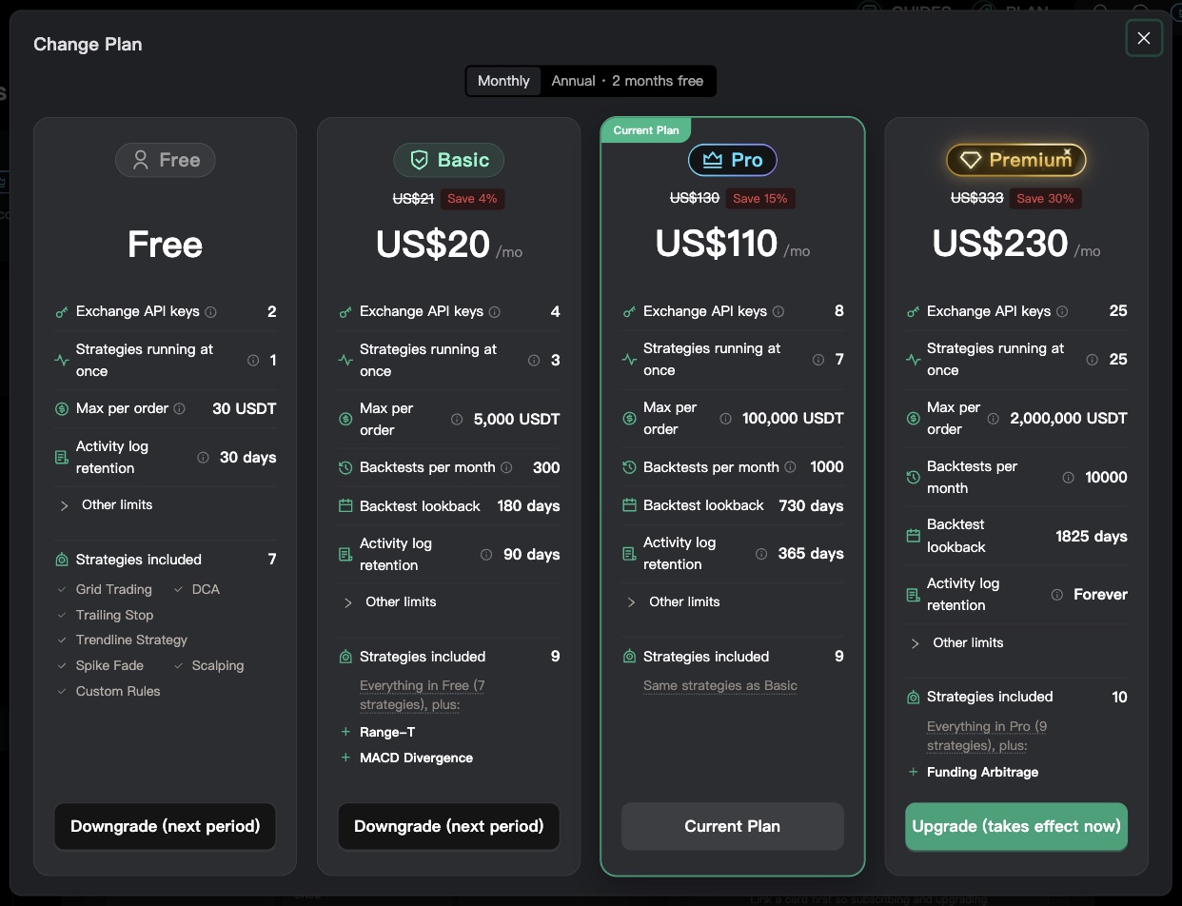Close the Change Plan dialog
Screen dimensions: 1182x906
(x=1144, y=38)
